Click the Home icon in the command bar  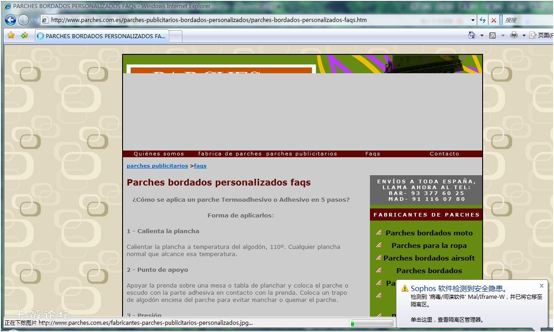click(x=471, y=35)
